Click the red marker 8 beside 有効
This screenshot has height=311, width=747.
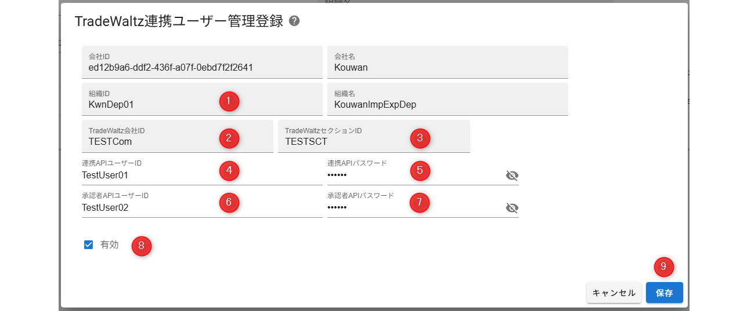141,246
